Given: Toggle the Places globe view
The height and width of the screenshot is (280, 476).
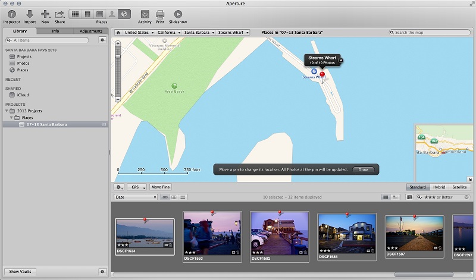Looking at the screenshot, I should 124,14.
